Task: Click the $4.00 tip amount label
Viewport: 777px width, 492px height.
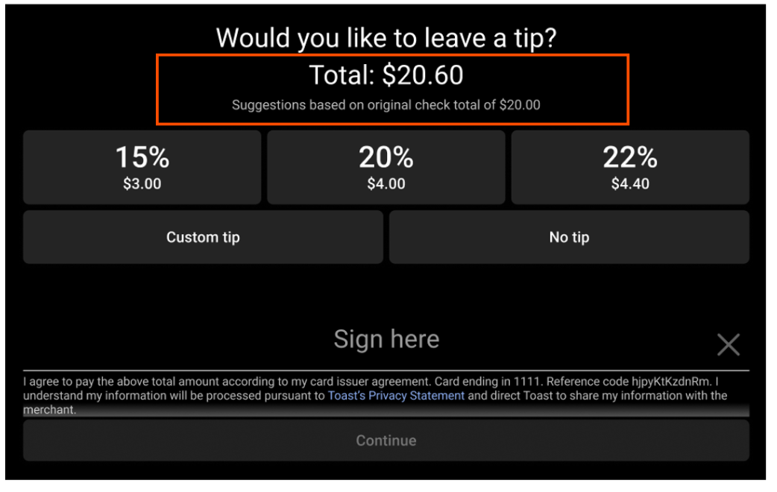Action: point(386,183)
